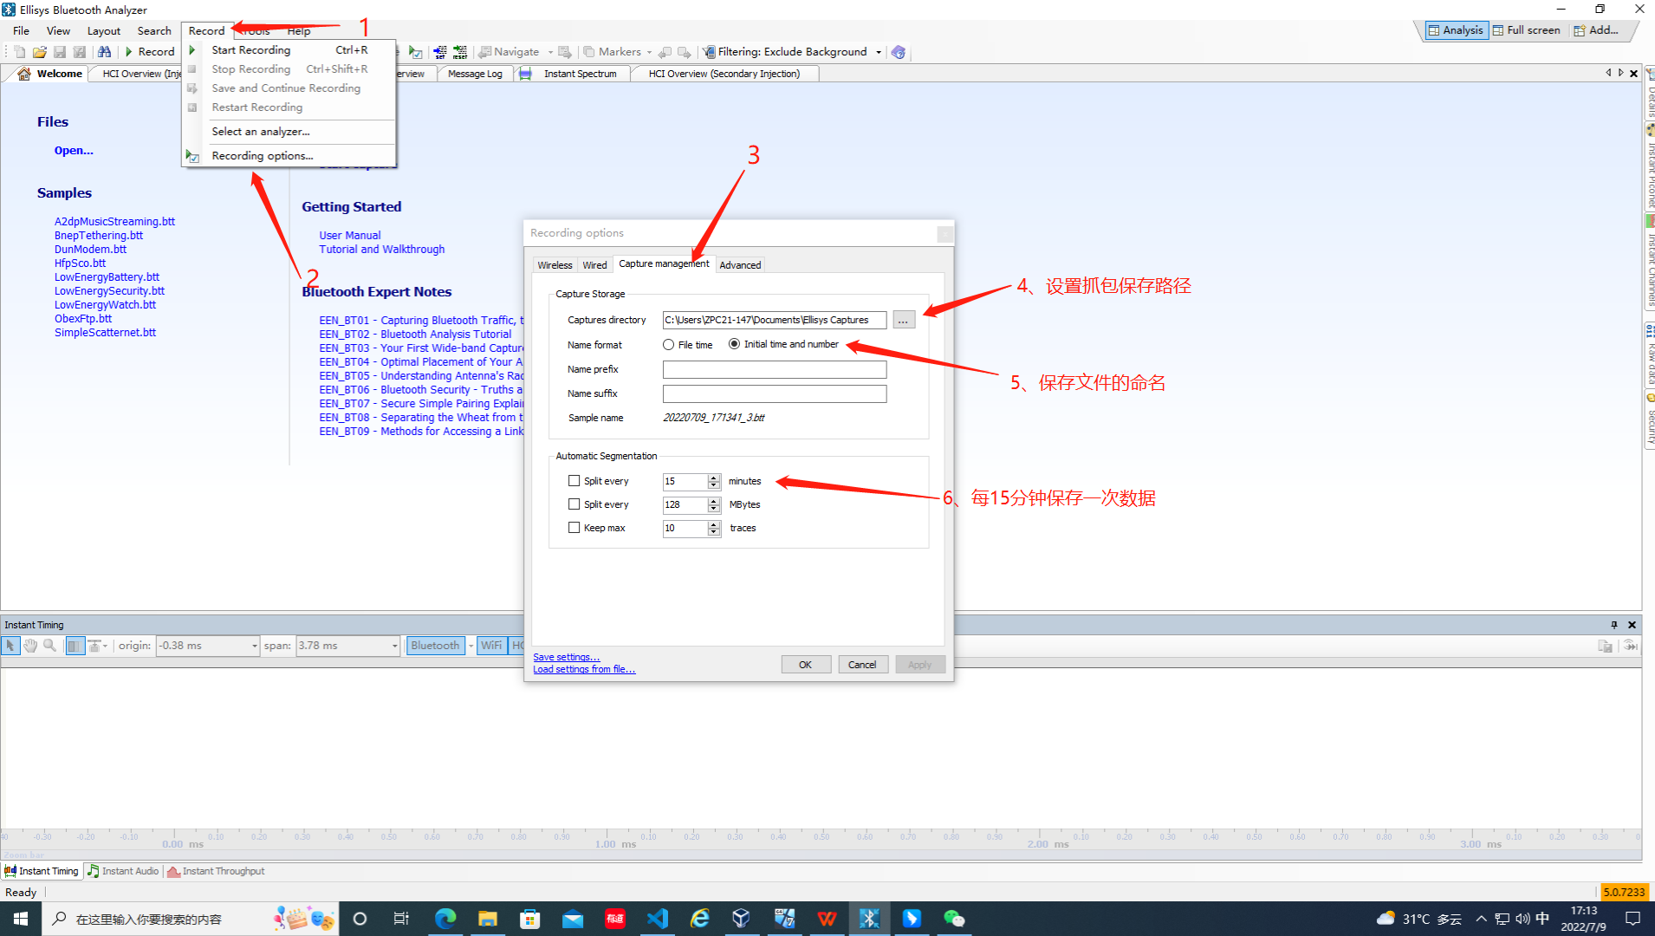Select the zoom magnifier tool in Instant Timing
Image resolution: width=1655 pixels, height=936 pixels.
pos(50,646)
